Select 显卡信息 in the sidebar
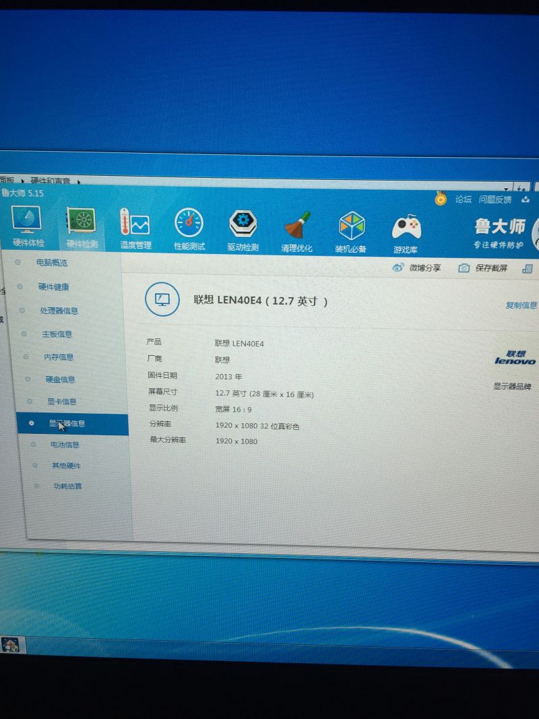 click(62, 402)
